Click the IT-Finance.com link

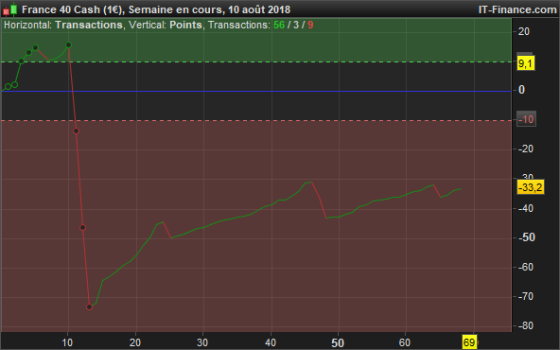click(517, 9)
